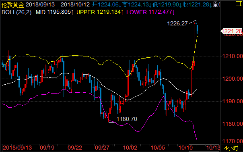
Task: Select the 10/02 date marker
Action: point(130,148)
